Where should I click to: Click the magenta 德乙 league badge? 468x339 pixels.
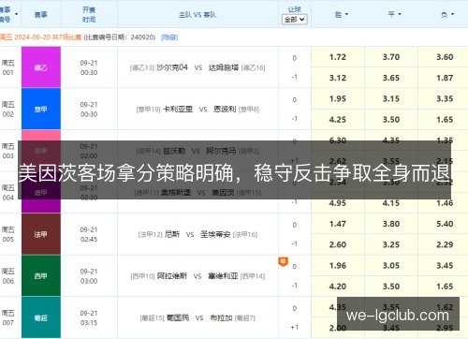(x=41, y=67)
